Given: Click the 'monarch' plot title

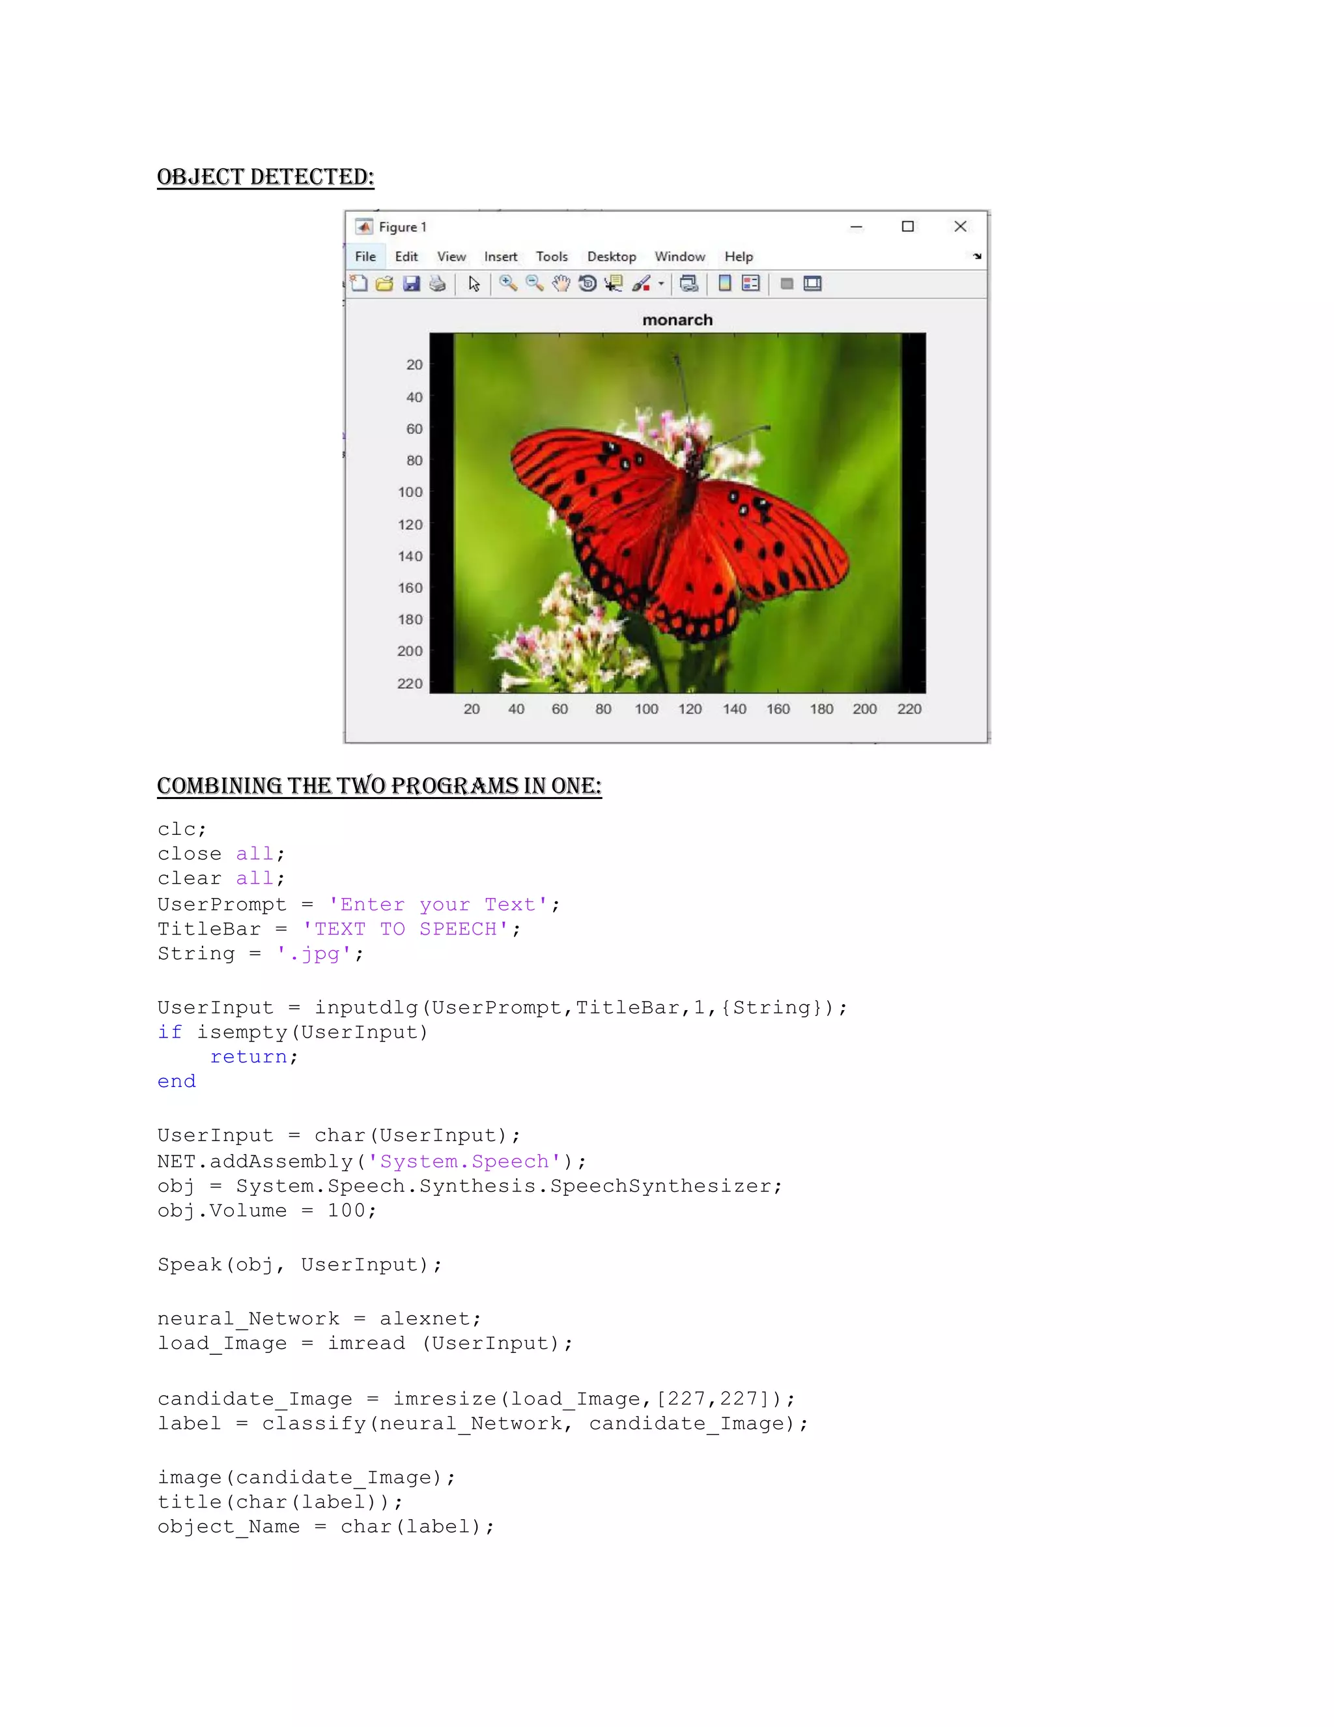Looking at the screenshot, I should (677, 319).
